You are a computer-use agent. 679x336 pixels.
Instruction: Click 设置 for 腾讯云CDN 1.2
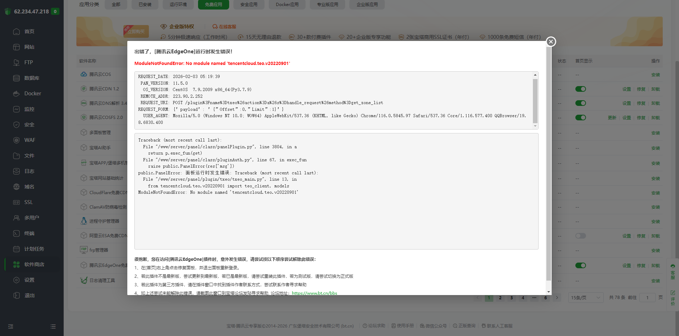[x=627, y=89]
